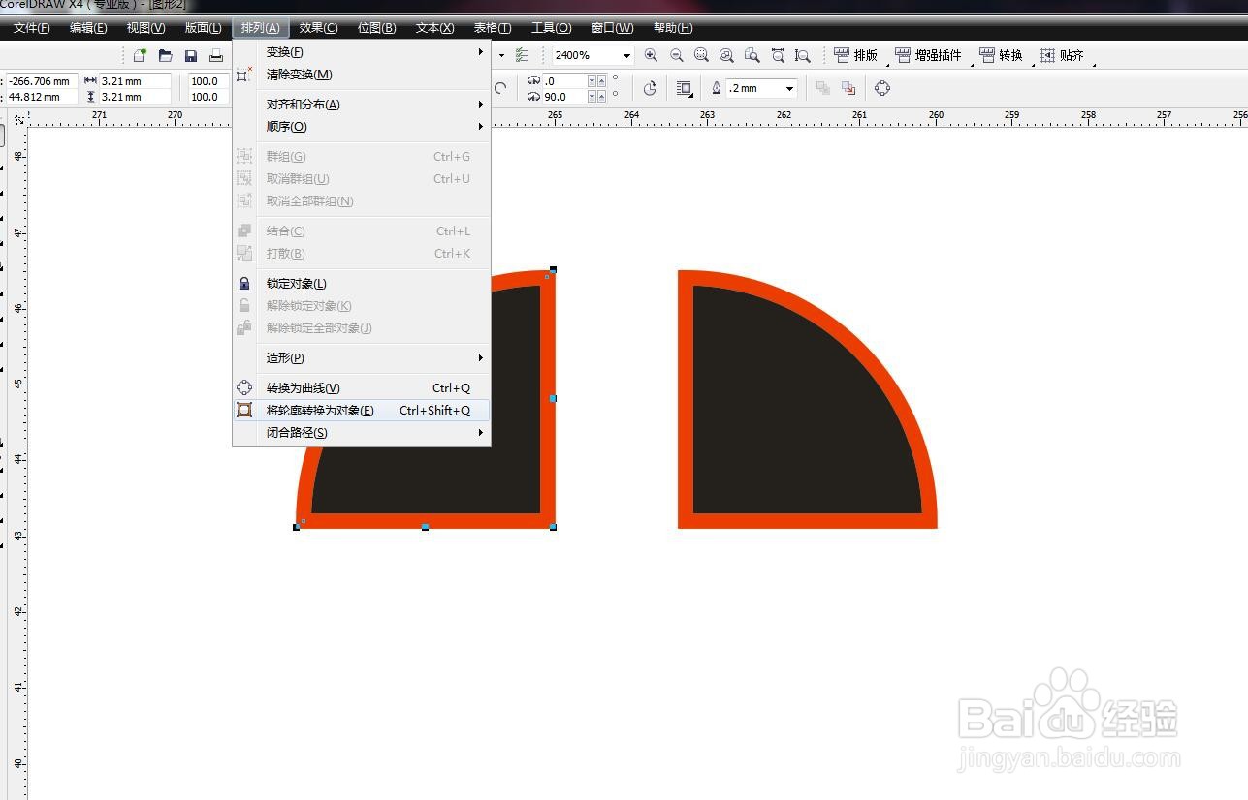Select the Arc shape icon in property bar
This screenshot has height=800, width=1248.
point(500,88)
